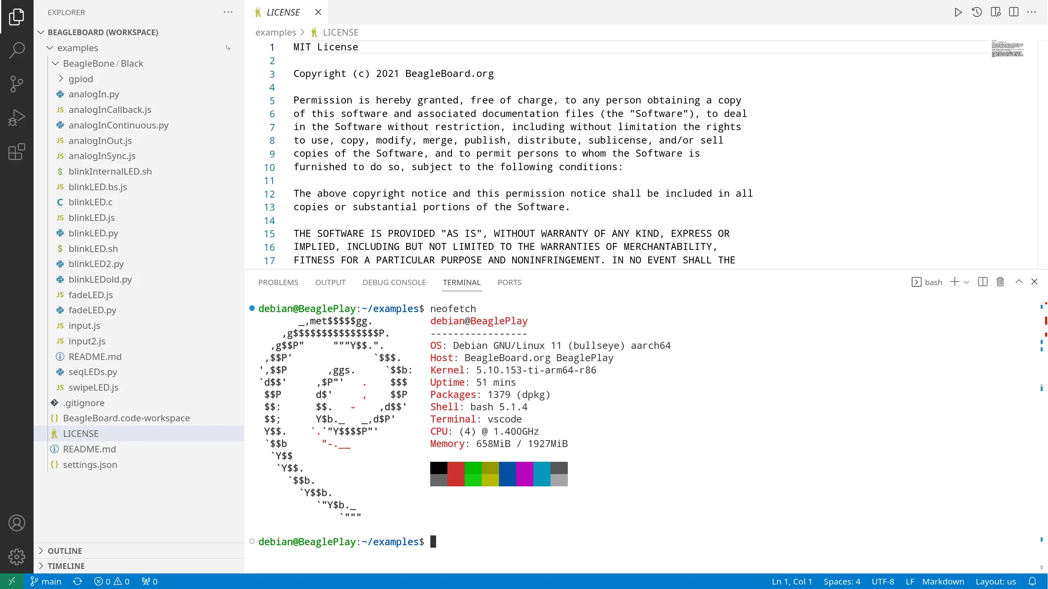Open the Run and Debug view
The image size is (1048, 589).
coord(17,118)
